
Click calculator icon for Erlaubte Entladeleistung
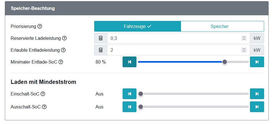(101, 50)
